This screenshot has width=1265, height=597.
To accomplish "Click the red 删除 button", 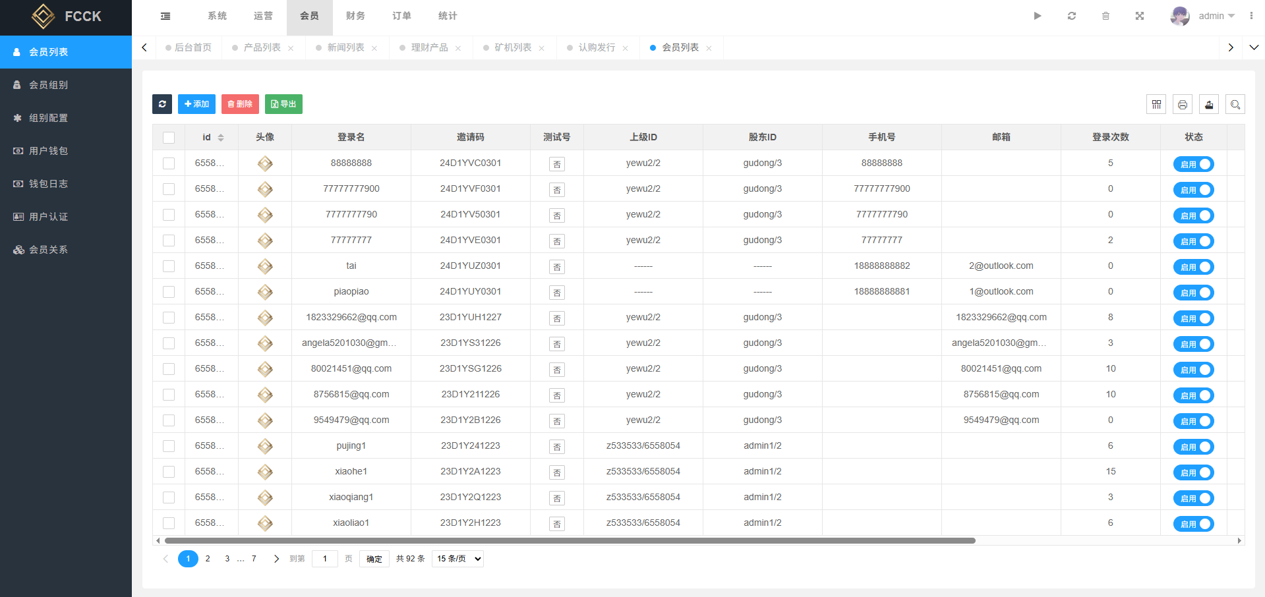I will (240, 104).
